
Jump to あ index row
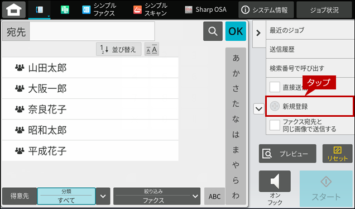[236, 58]
